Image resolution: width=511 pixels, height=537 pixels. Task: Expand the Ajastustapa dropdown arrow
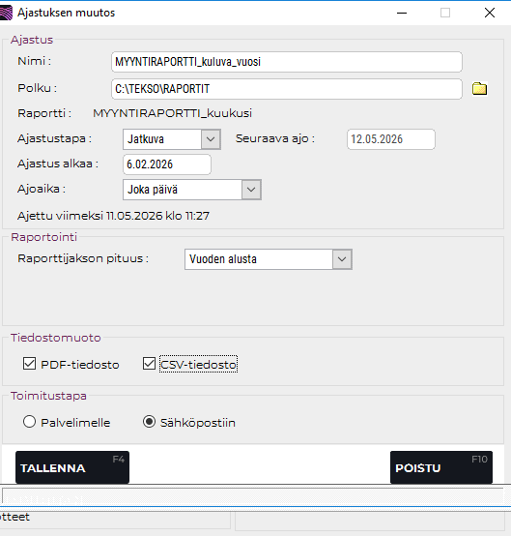click(211, 139)
